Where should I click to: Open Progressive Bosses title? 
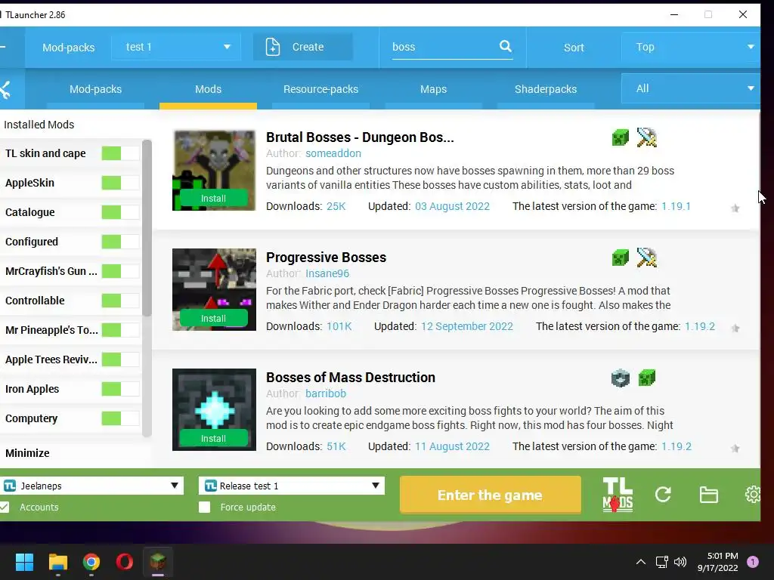coord(326,258)
